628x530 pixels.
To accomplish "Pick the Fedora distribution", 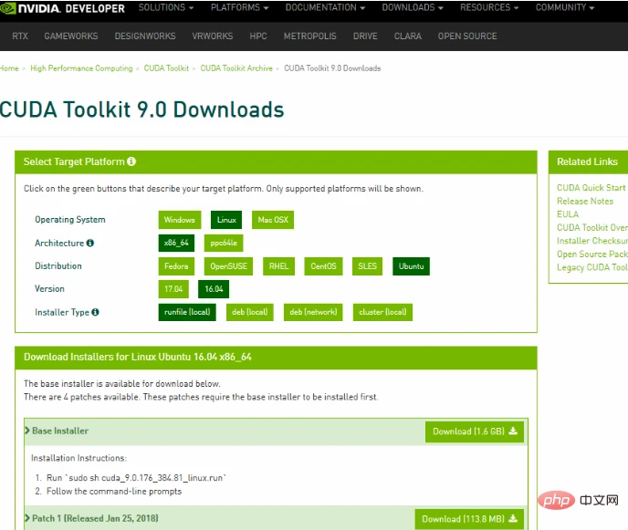I will pyautogui.click(x=176, y=266).
